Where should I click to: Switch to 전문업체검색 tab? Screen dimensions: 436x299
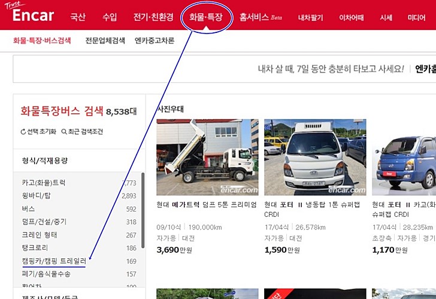[x=105, y=41]
